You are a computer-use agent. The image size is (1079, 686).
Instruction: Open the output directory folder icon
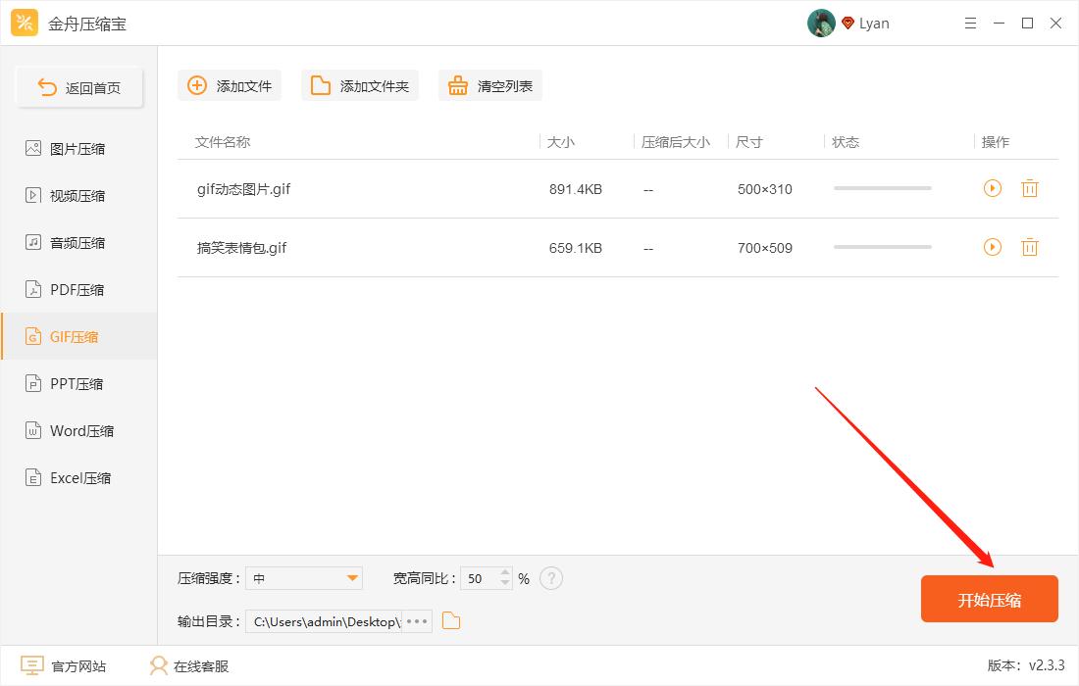(450, 620)
